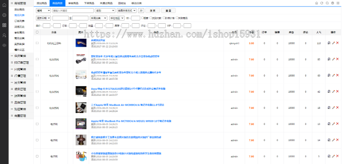Focus the keyword search input
The height and width of the screenshot is (164, 345).
[x=73, y=11]
